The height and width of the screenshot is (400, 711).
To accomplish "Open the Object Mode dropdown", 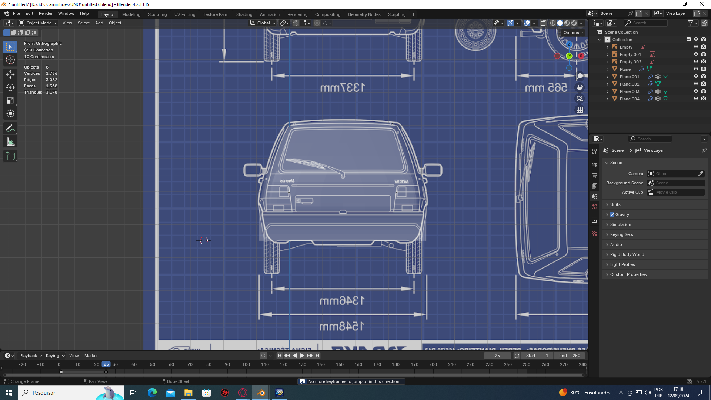I will click(x=38, y=23).
